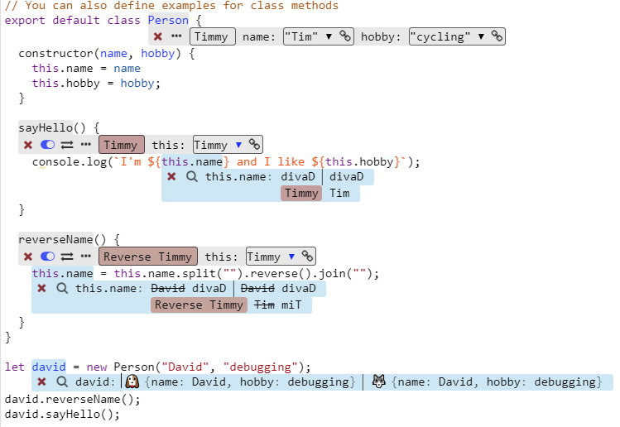Open the name "Tim" dropdown
620x427 pixels.
[329, 36]
